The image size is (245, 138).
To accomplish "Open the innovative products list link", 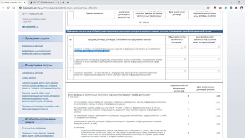I will click(41, 97).
